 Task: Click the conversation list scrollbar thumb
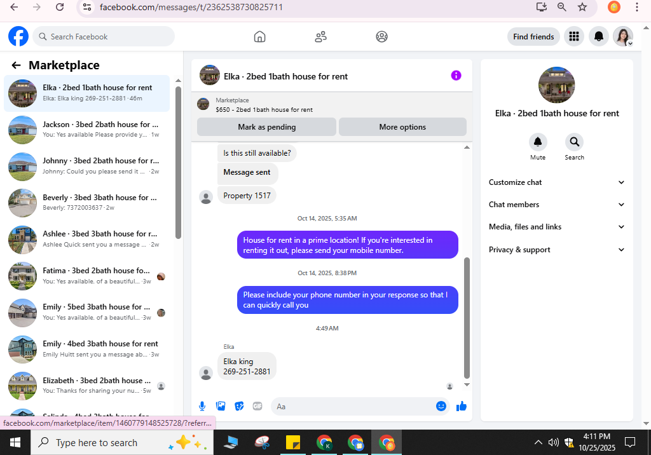[178, 163]
